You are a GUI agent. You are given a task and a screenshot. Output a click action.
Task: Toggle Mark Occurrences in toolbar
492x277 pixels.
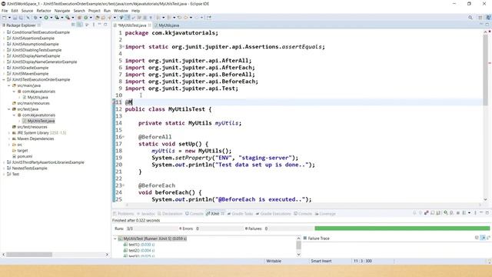coord(127,18)
